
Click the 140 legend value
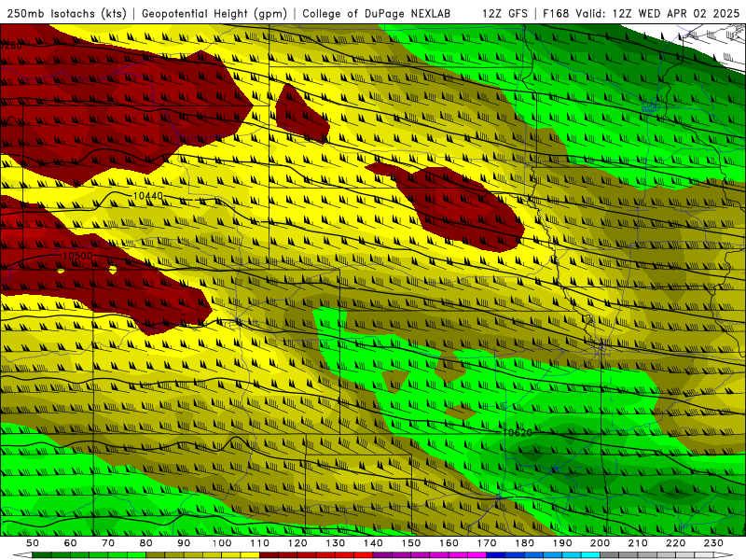[374, 543]
